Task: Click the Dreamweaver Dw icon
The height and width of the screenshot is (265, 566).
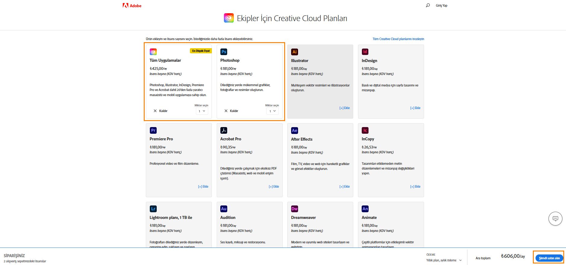Action: coord(294,209)
